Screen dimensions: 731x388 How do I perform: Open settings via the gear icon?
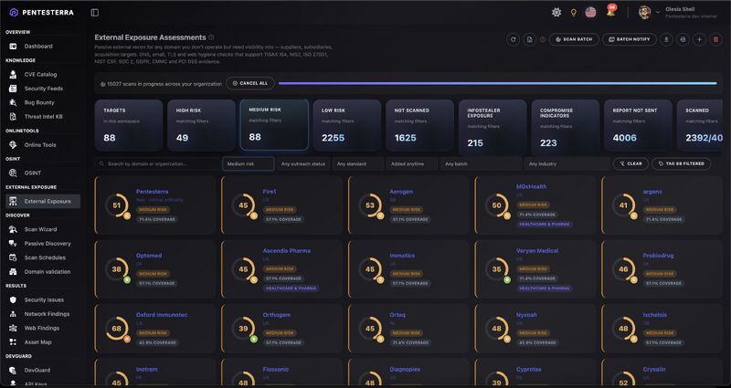tap(556, 13)
